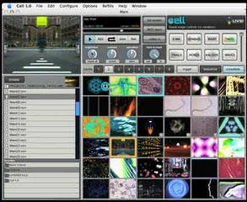247x202 pixels.
Task: Open the Refills menu
Action: [x=108, y=6]
